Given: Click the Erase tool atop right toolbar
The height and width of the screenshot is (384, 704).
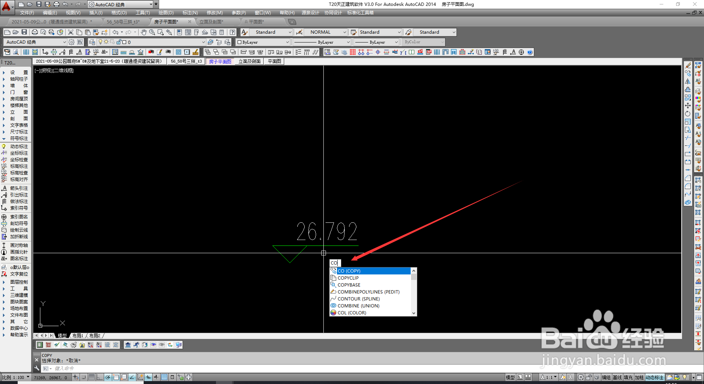Looking at the screenshot, I should [x=688, y=65].
